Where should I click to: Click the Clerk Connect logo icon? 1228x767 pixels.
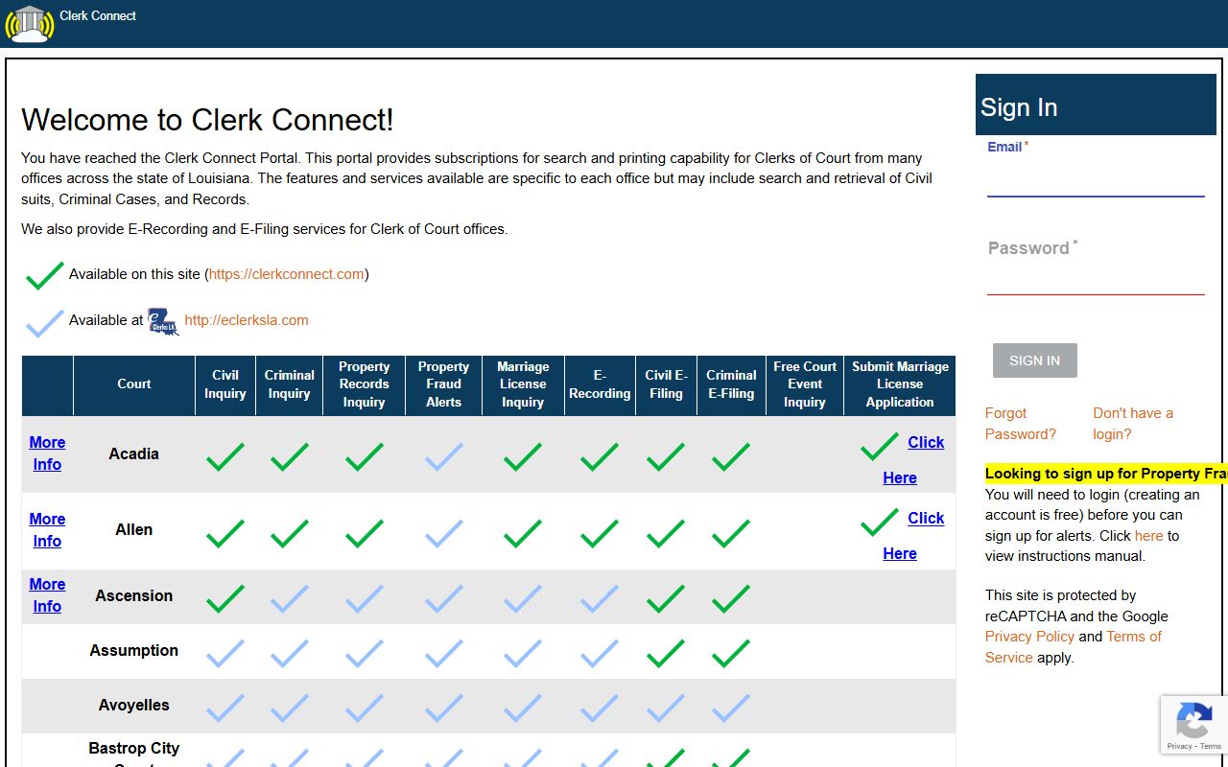click(x=29, y=24)
